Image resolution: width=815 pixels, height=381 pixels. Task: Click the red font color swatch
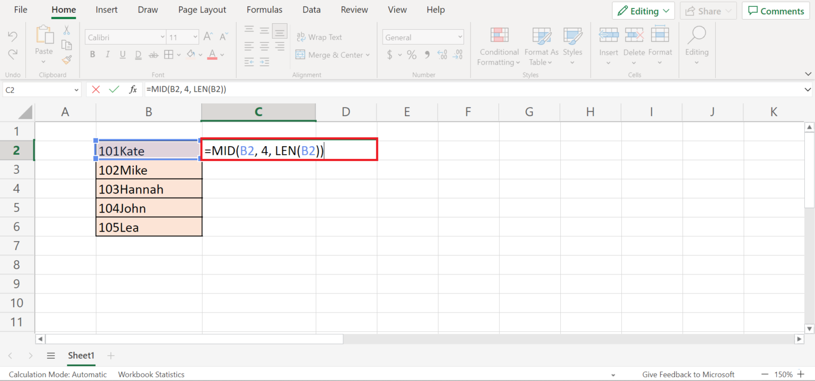212,55
